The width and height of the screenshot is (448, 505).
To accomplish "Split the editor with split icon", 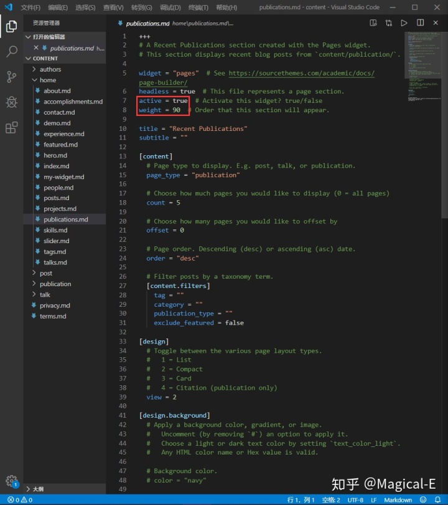I will pyautogui.click(x=420, y=23).
